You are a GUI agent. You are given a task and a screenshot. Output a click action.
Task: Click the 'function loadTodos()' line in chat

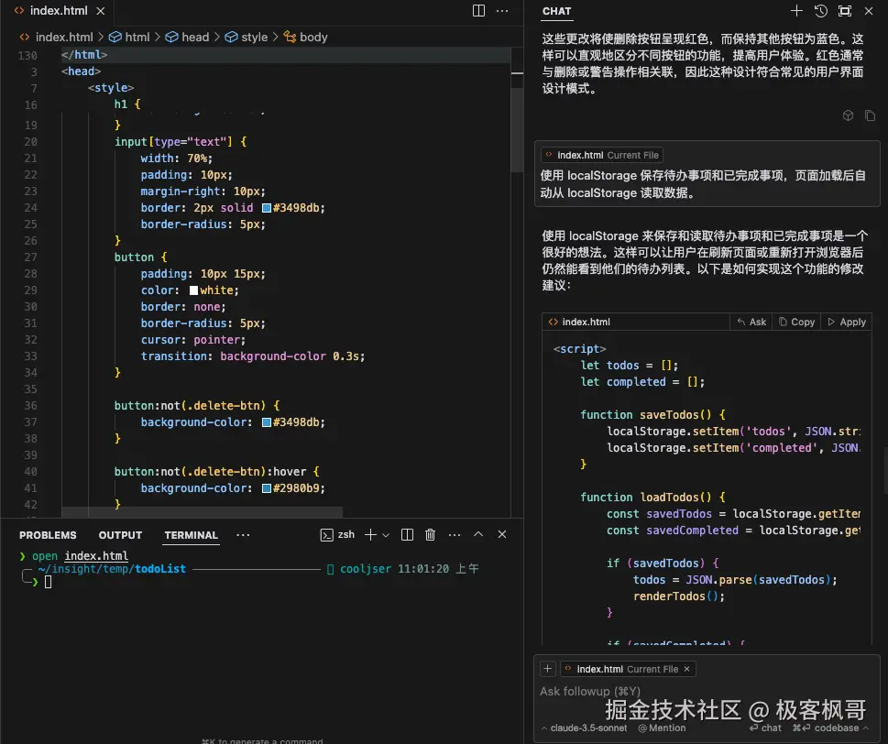(x=652, y=498)
